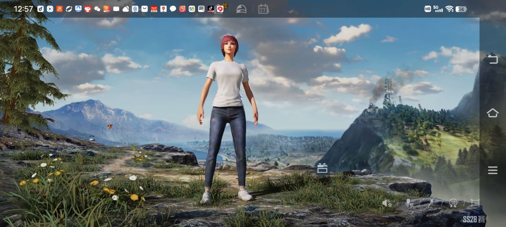The height and width of the screenshot is (227, 506).
Task: Select the female character in white shirt
Action: point(228,120)
